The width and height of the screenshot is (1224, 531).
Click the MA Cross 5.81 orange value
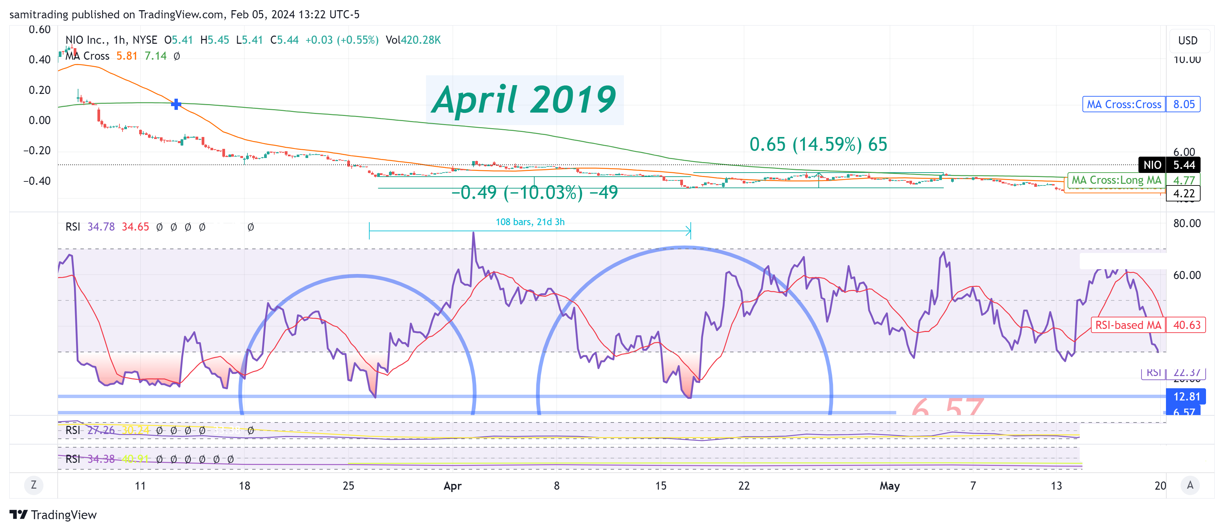coord(127,56)
